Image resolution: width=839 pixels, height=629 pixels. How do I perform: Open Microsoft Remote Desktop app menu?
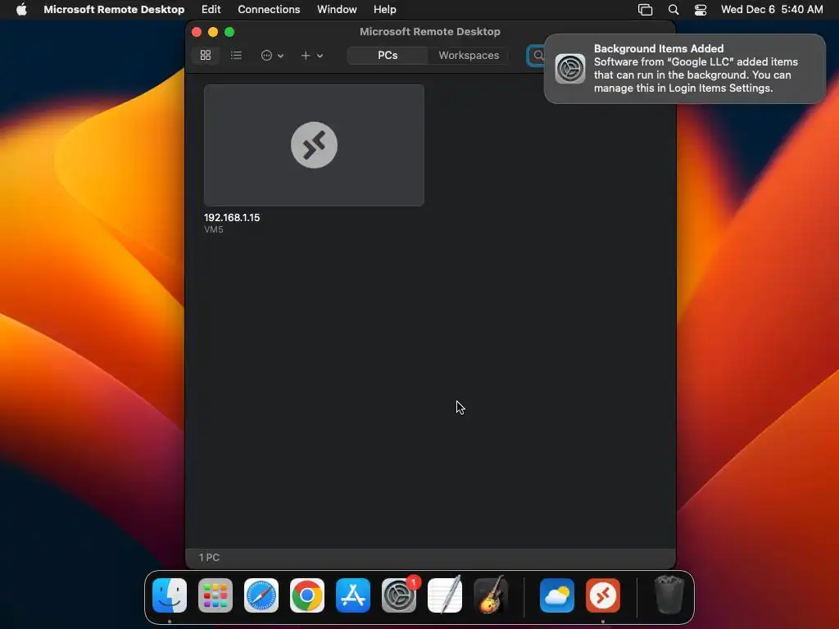point(114,9)
